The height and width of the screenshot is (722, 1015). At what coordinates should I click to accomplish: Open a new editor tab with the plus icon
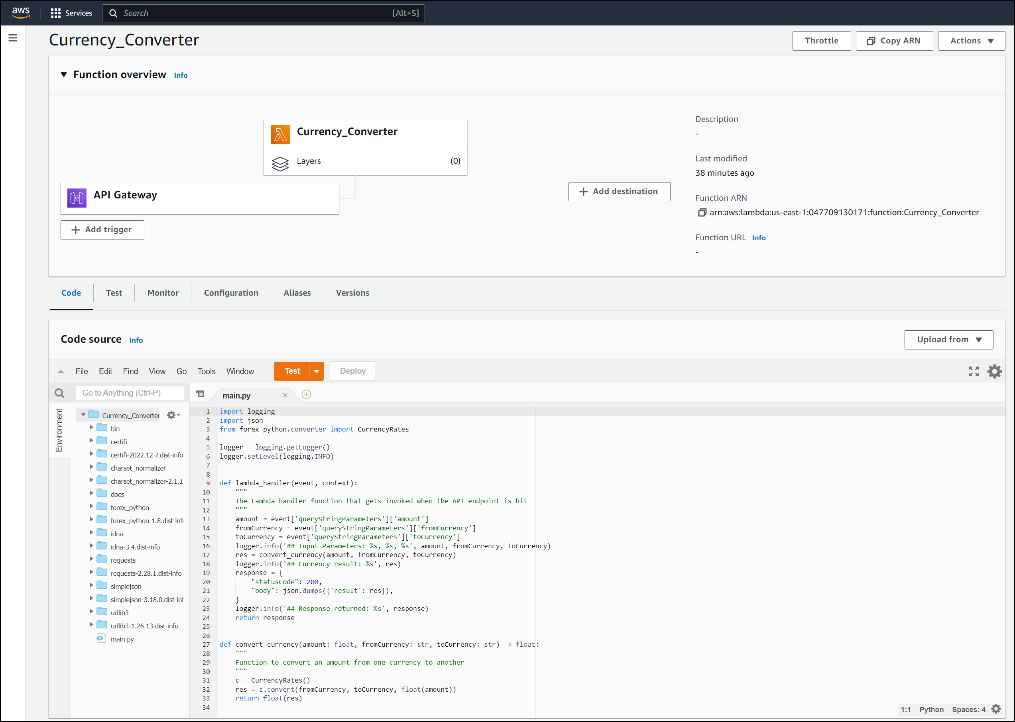click(x=306, y=394)
